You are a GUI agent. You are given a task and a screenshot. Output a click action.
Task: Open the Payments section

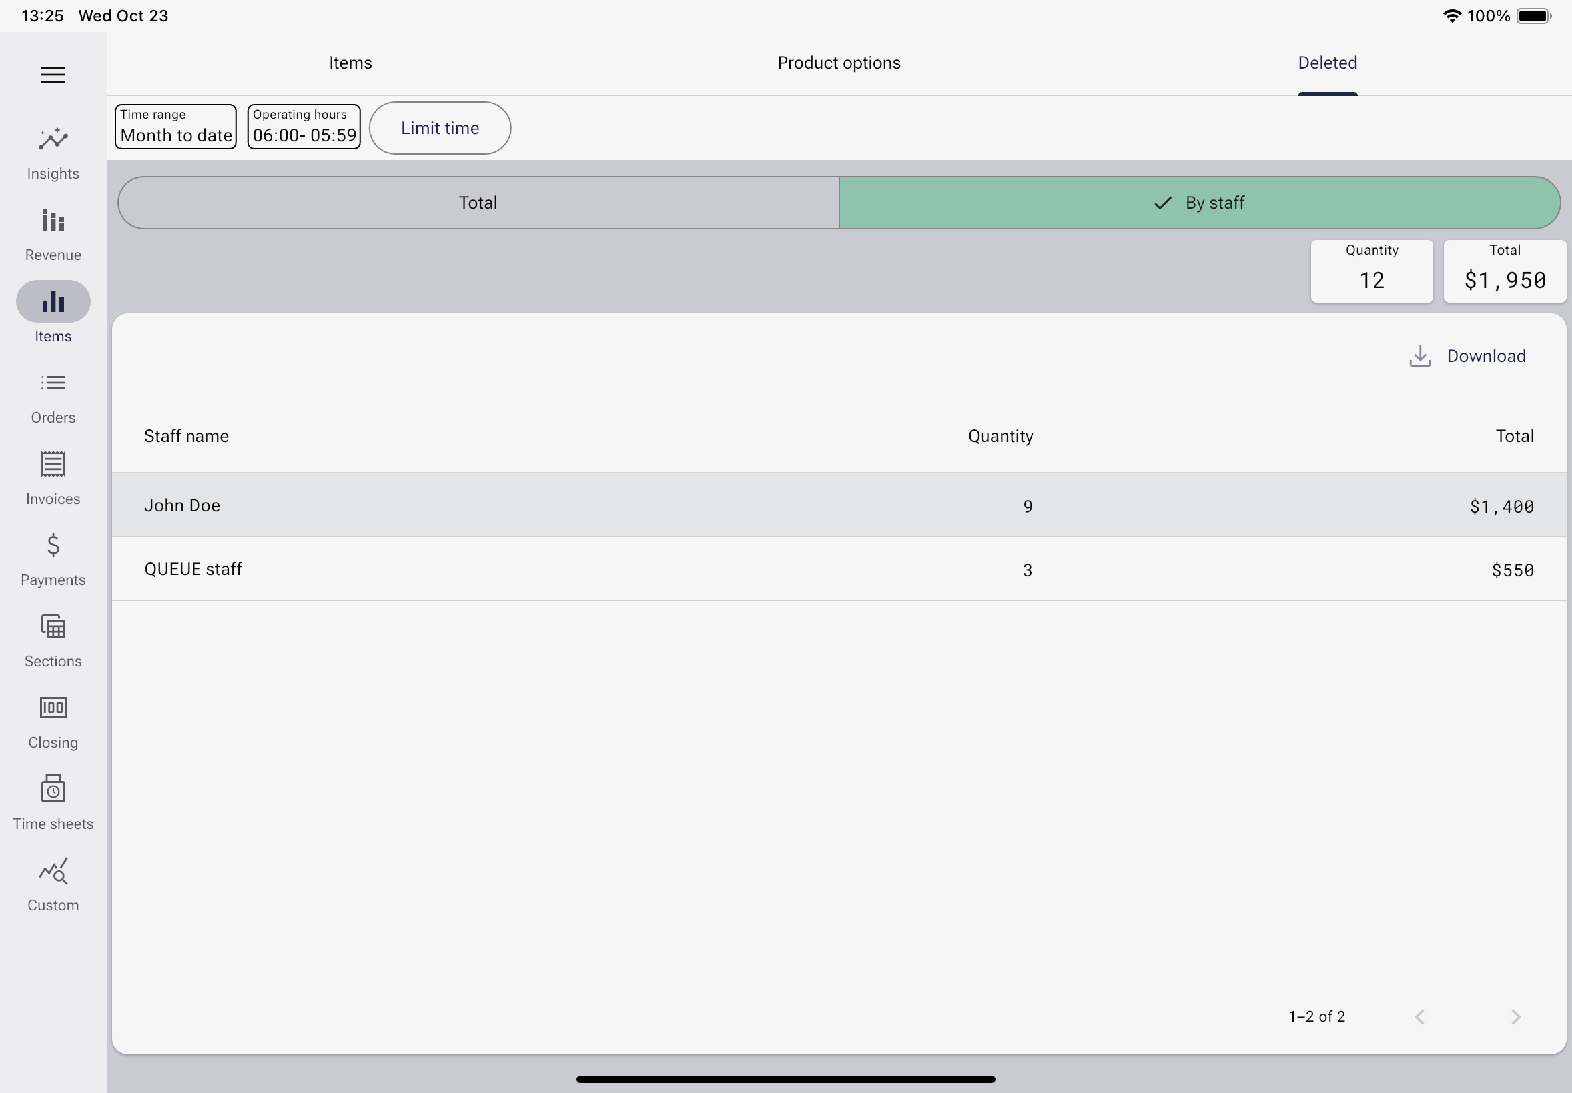pos(53,558)
